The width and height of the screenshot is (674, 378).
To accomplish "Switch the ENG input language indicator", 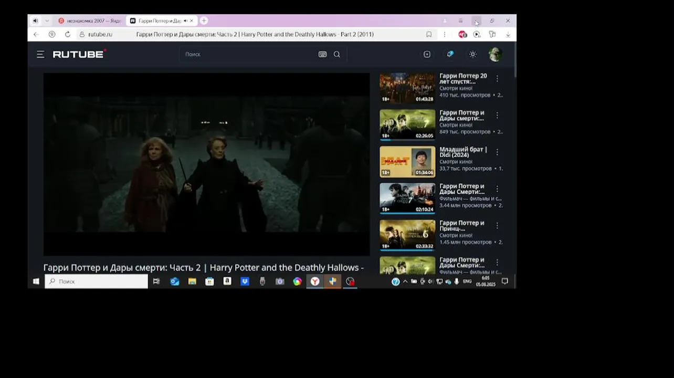I will point(467,281).
